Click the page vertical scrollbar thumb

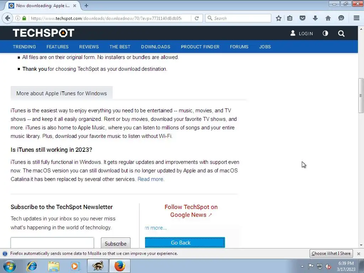(361, 95)
